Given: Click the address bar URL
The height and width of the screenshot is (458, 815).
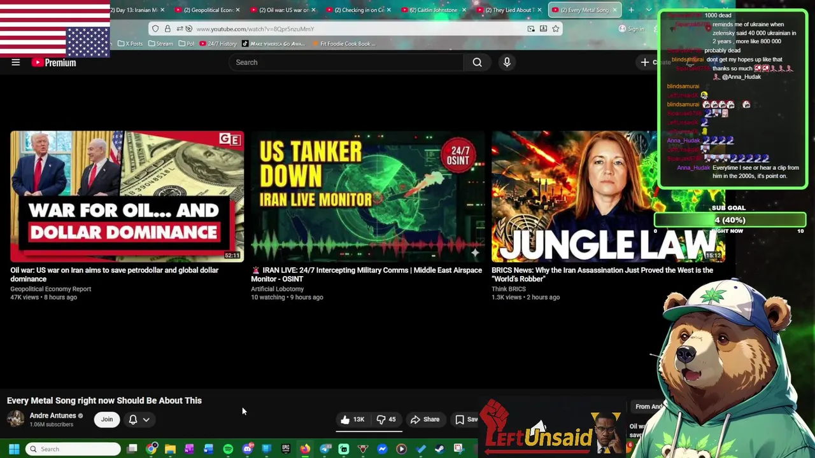Looking at the screenshot, I should coord(255,29).
